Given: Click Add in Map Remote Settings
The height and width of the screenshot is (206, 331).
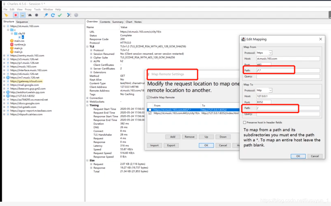Looking at the screenshot, I should [x=173, y=137].
